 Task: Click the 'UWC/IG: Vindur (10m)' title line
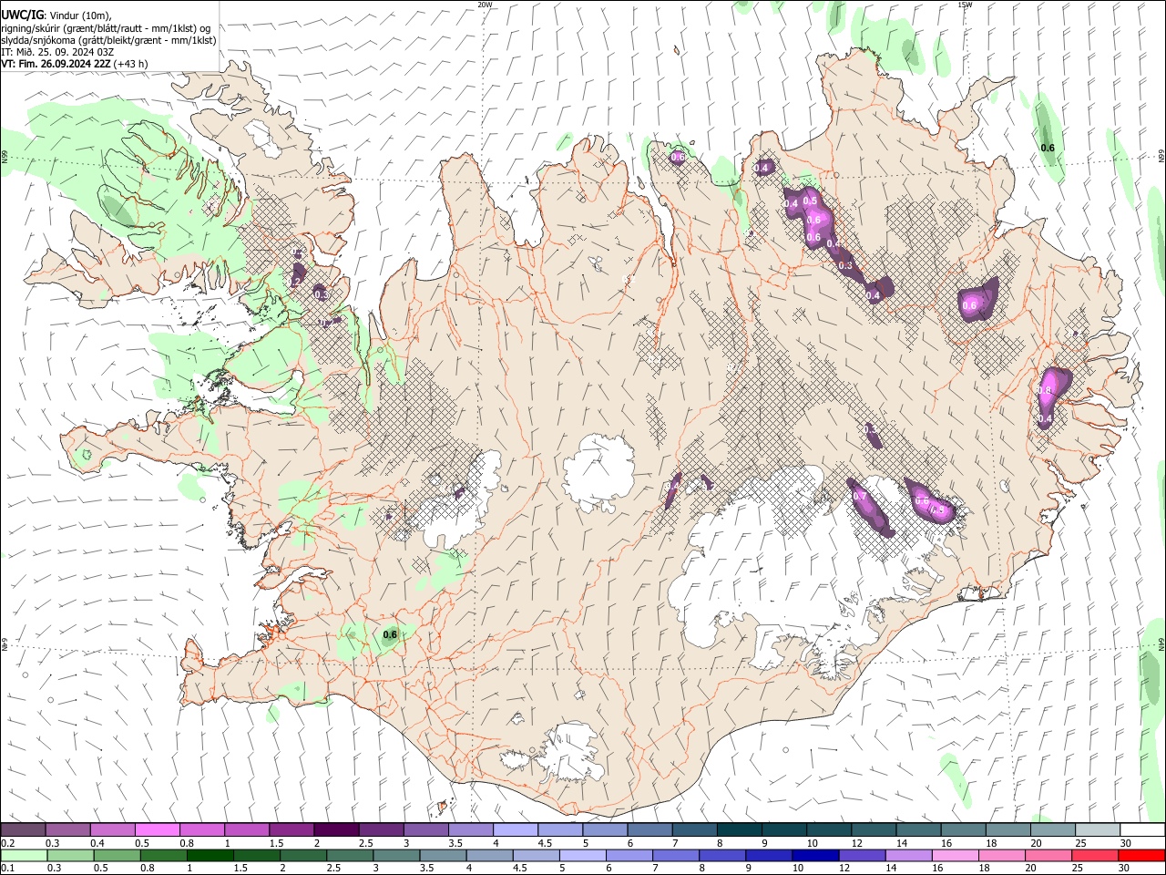tap(56, 15)
